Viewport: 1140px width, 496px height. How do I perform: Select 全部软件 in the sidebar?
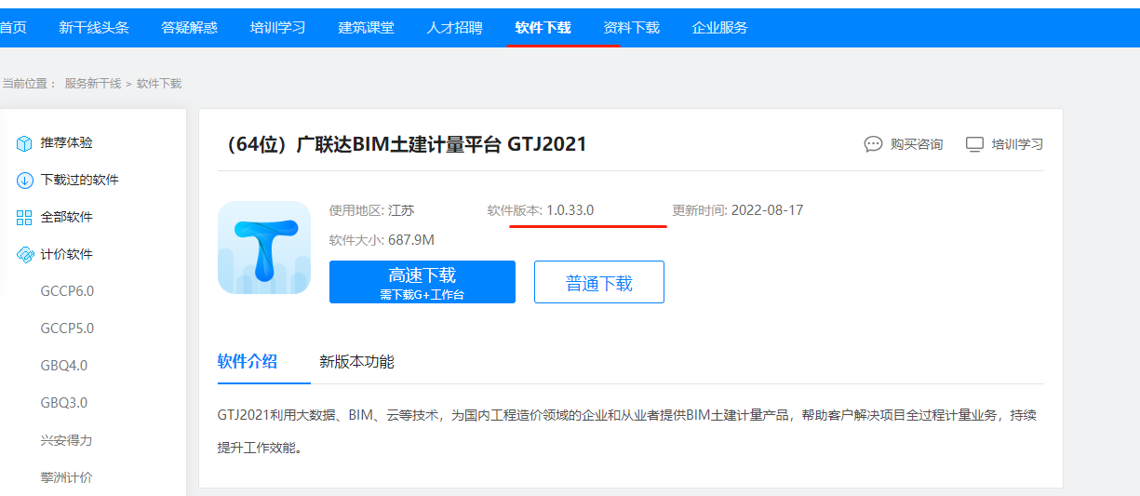pyautogui.click(x=67, y=218)
